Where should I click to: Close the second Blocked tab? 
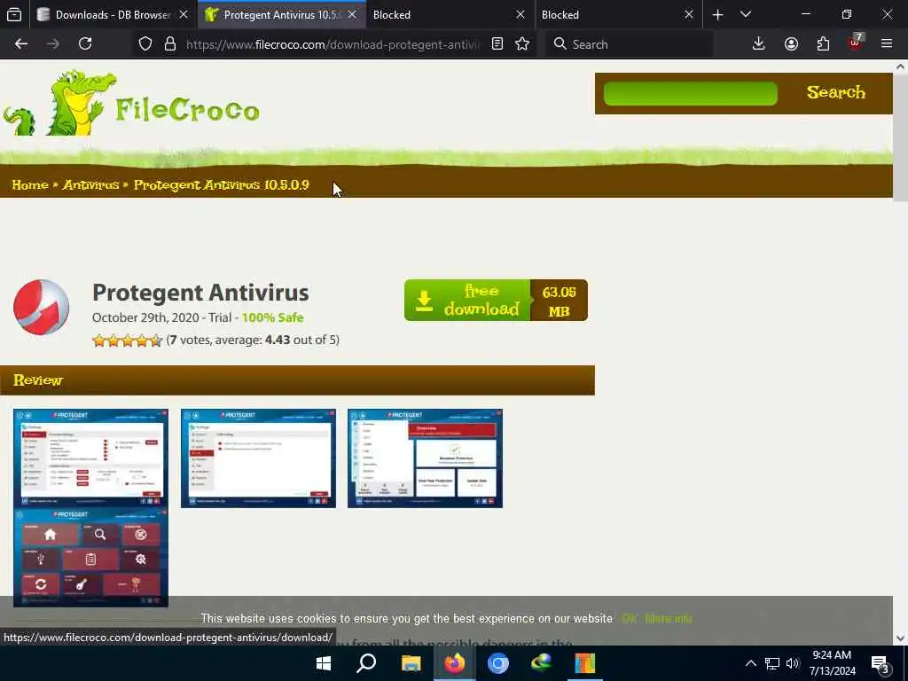coord(688,14)
